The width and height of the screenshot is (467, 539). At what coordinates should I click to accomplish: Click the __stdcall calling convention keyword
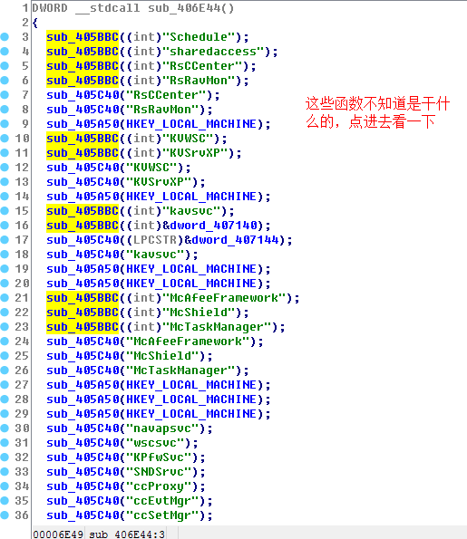click(x=108, y=8)
